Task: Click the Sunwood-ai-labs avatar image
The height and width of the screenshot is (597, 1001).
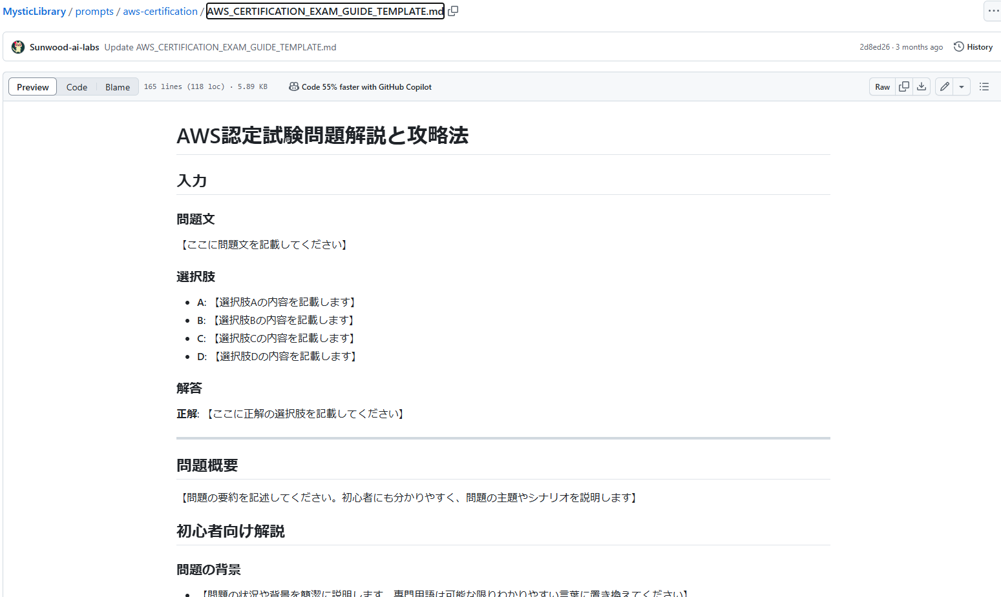Action: [18, 47]
